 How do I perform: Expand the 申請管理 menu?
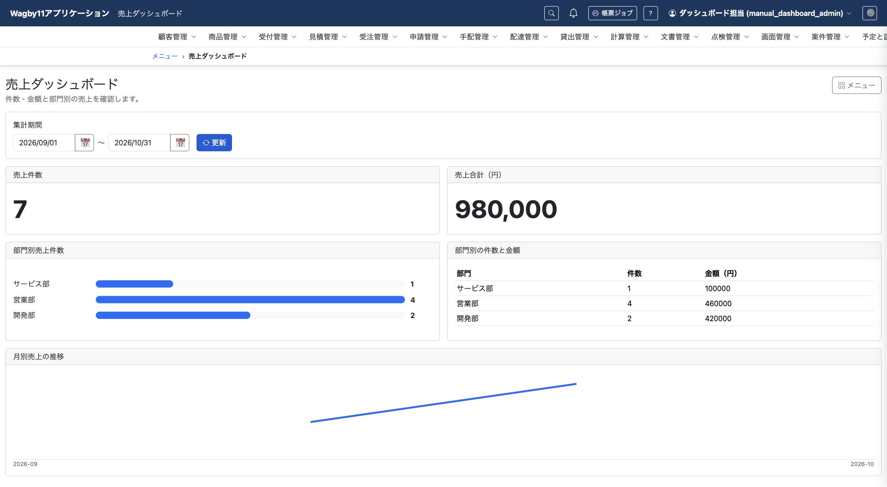click(x=429, y=37)
